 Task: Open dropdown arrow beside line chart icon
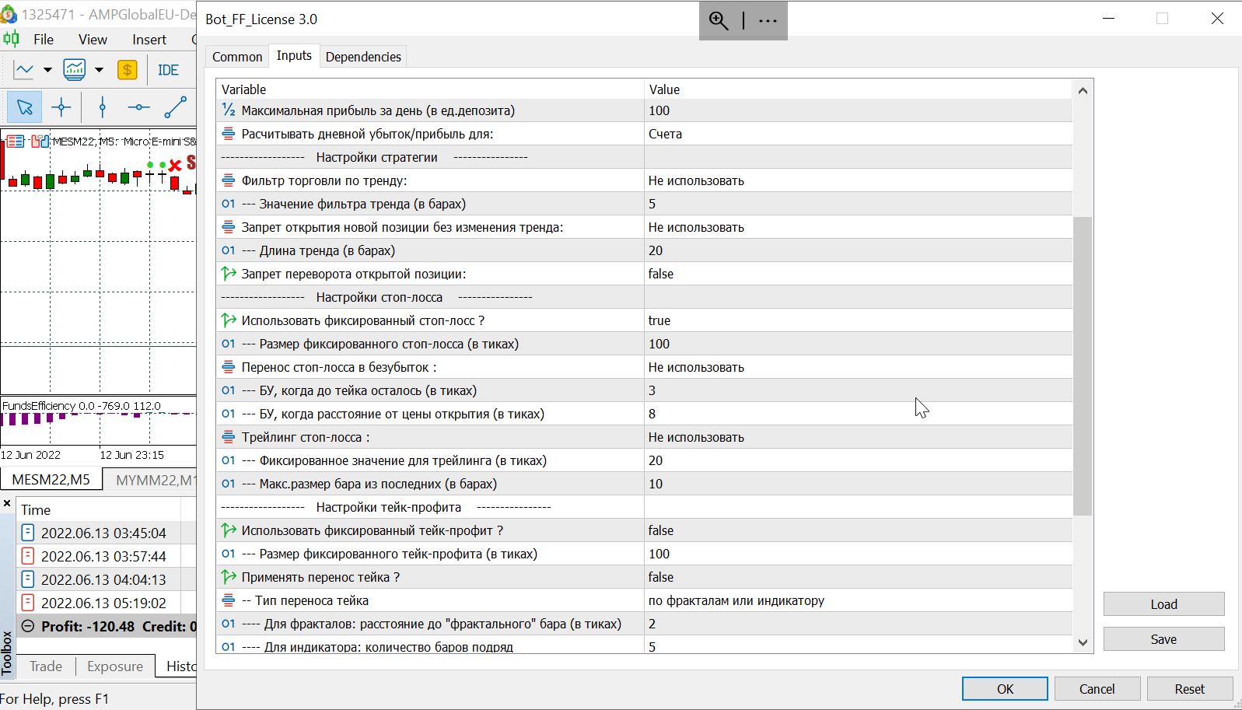pos(47,70)
